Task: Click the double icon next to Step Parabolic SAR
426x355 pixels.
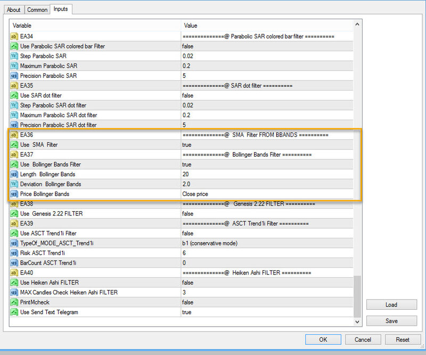Action: 14,56
